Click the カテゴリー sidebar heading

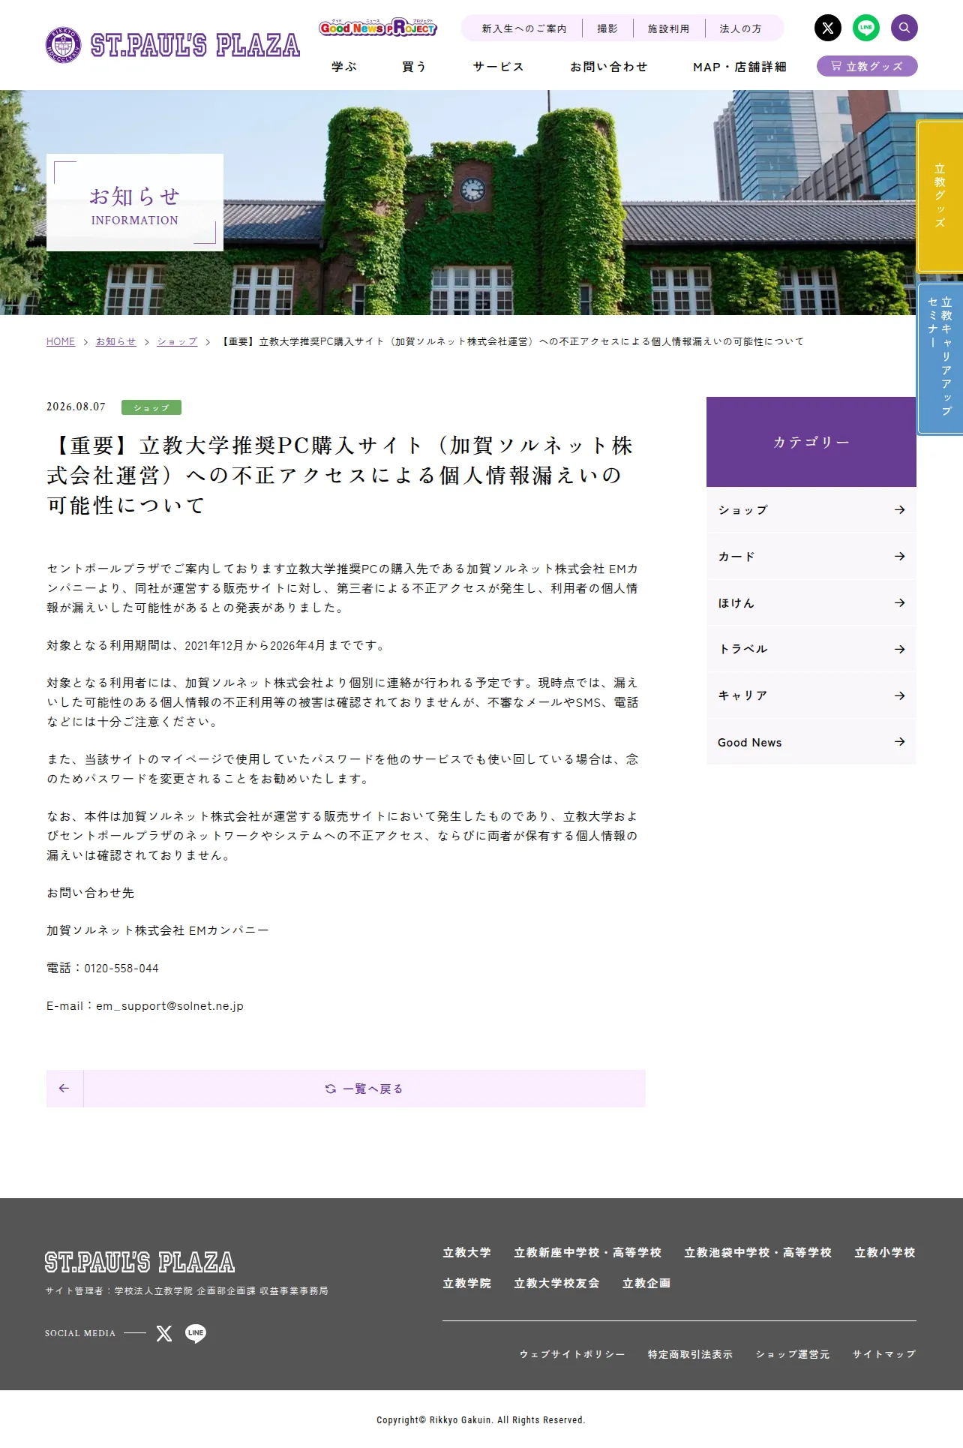click(x=811, y=443)
